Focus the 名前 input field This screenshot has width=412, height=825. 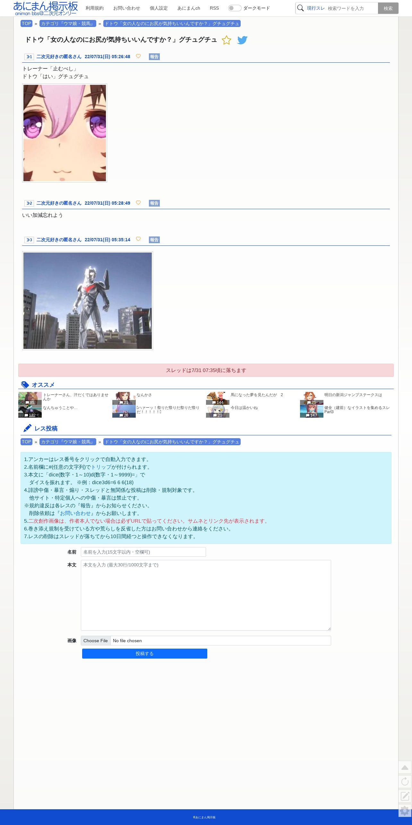(x=143, y=552)
